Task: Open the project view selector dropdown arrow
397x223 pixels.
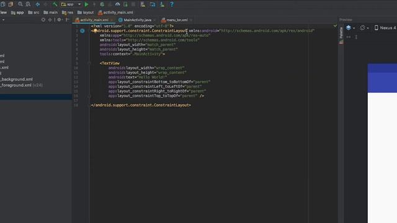Action: 3,20
